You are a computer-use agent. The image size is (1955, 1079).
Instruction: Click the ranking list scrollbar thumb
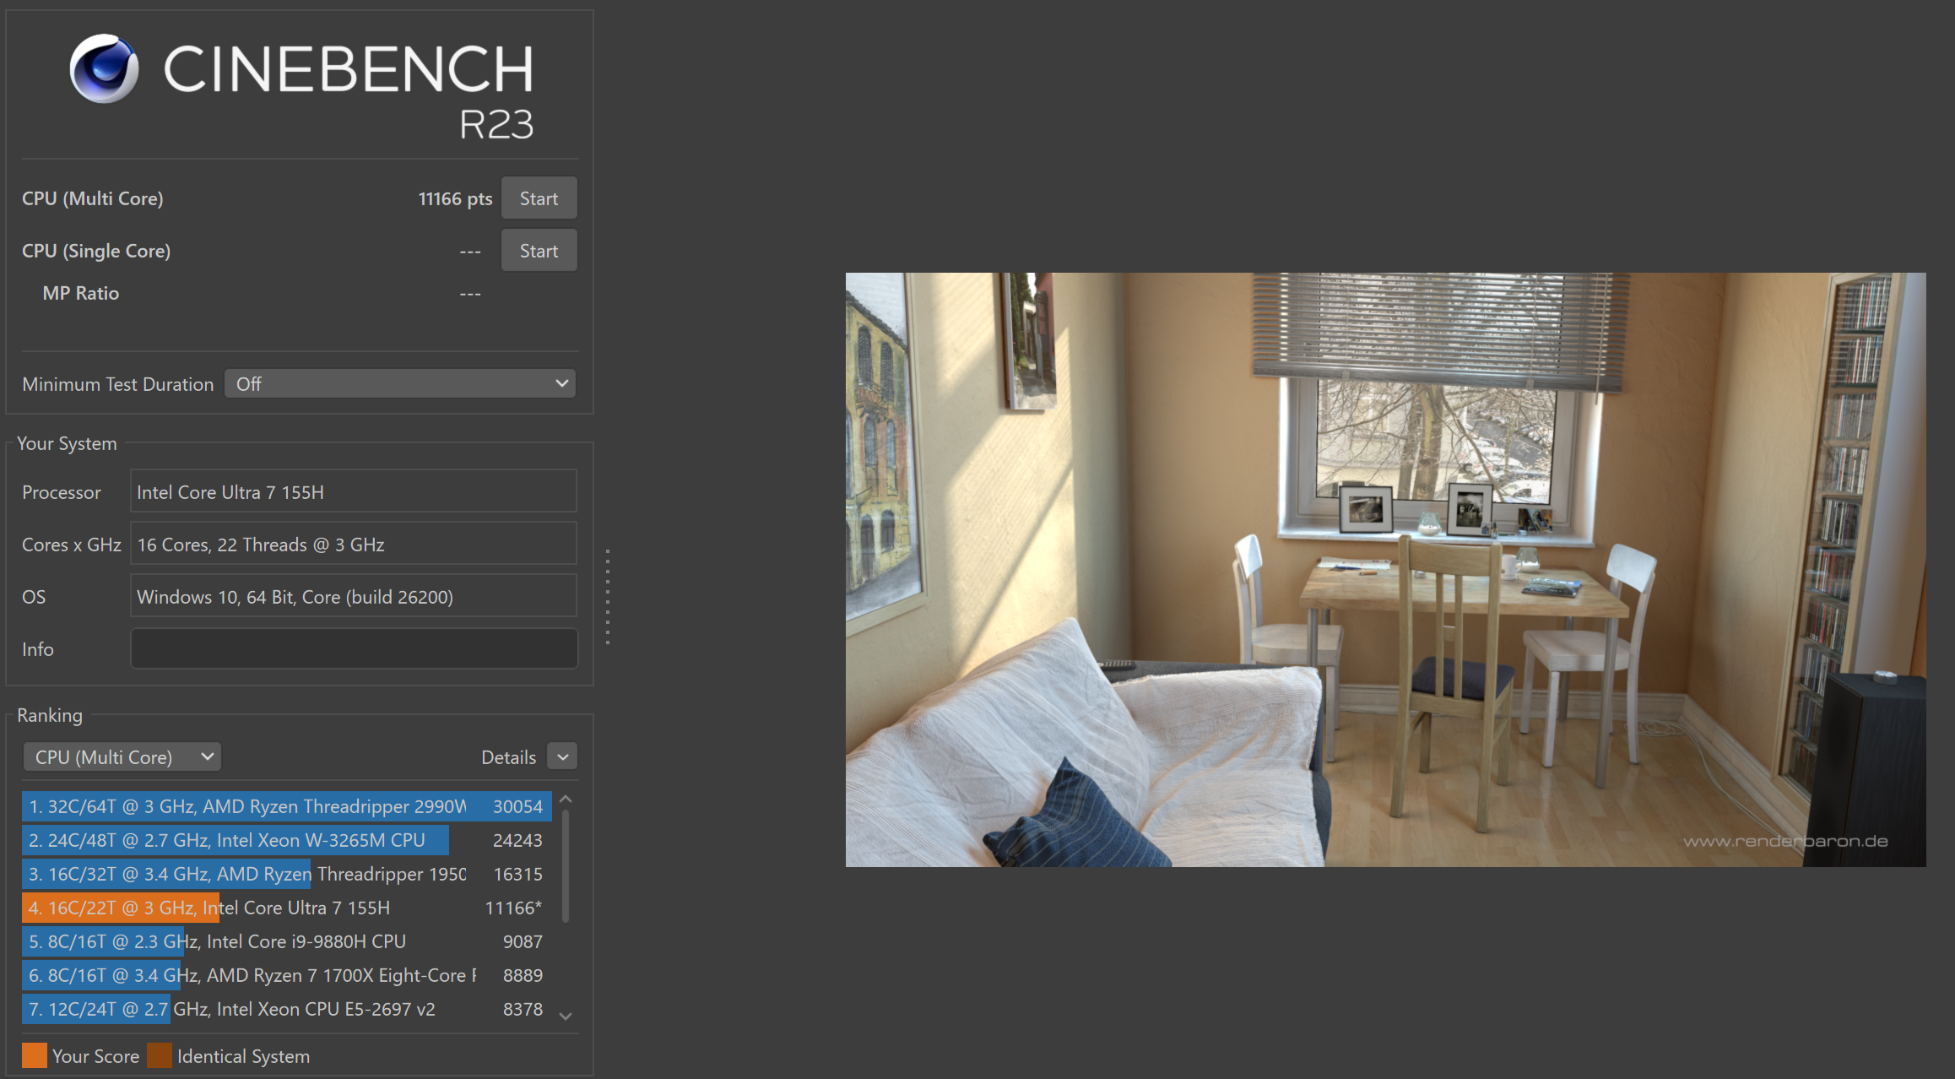point(566,865)
